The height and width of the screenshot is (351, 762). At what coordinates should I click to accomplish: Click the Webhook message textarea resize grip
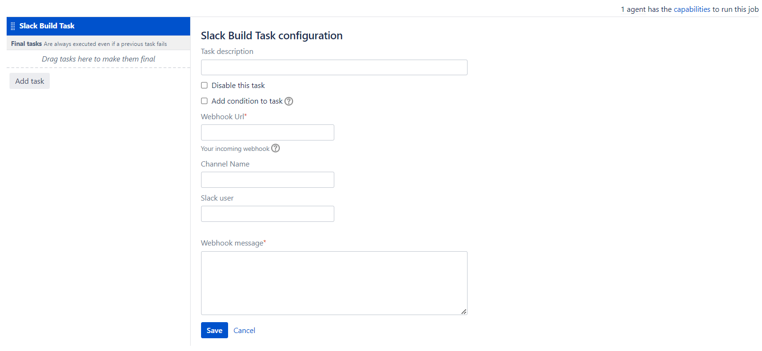(464, 311)
